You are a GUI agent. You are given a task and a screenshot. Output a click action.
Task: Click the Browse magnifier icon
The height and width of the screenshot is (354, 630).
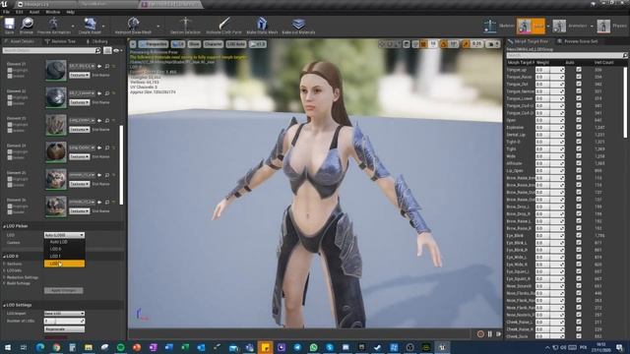point(27,24)
